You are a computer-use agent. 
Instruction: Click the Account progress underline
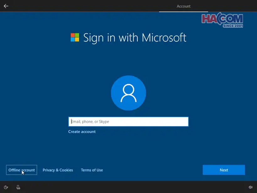(183, 11)
